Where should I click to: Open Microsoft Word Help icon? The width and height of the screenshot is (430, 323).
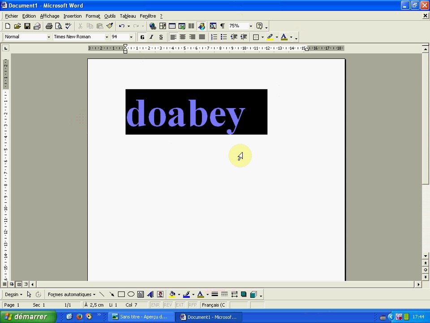click(259, 26)
